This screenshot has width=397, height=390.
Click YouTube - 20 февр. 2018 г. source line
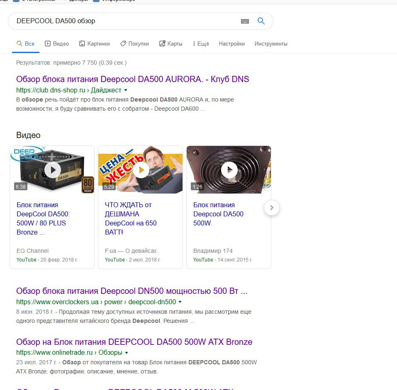47,260
